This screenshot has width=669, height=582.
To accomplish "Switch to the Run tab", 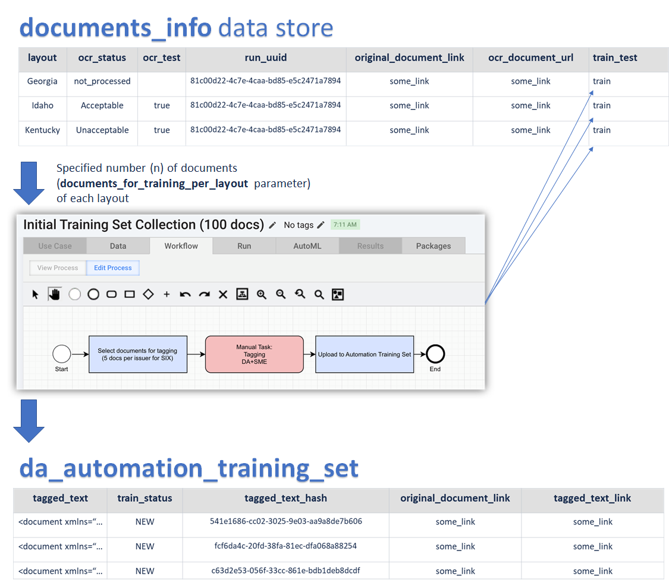I will coord(244,246).
